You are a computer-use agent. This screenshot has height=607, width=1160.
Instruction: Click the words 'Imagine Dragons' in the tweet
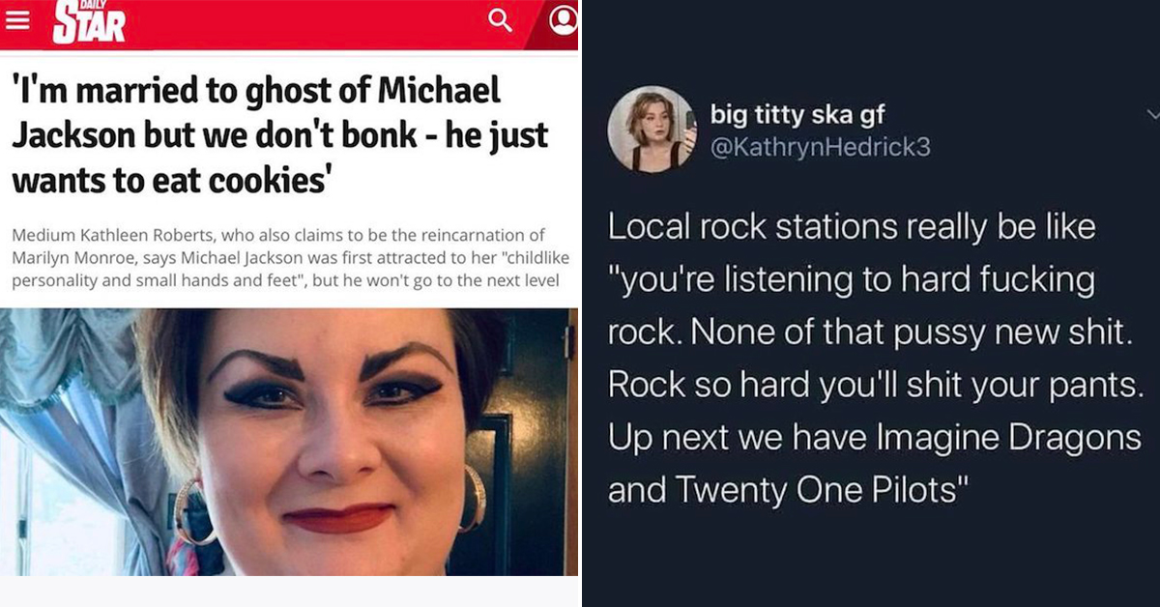(1008, 439)
